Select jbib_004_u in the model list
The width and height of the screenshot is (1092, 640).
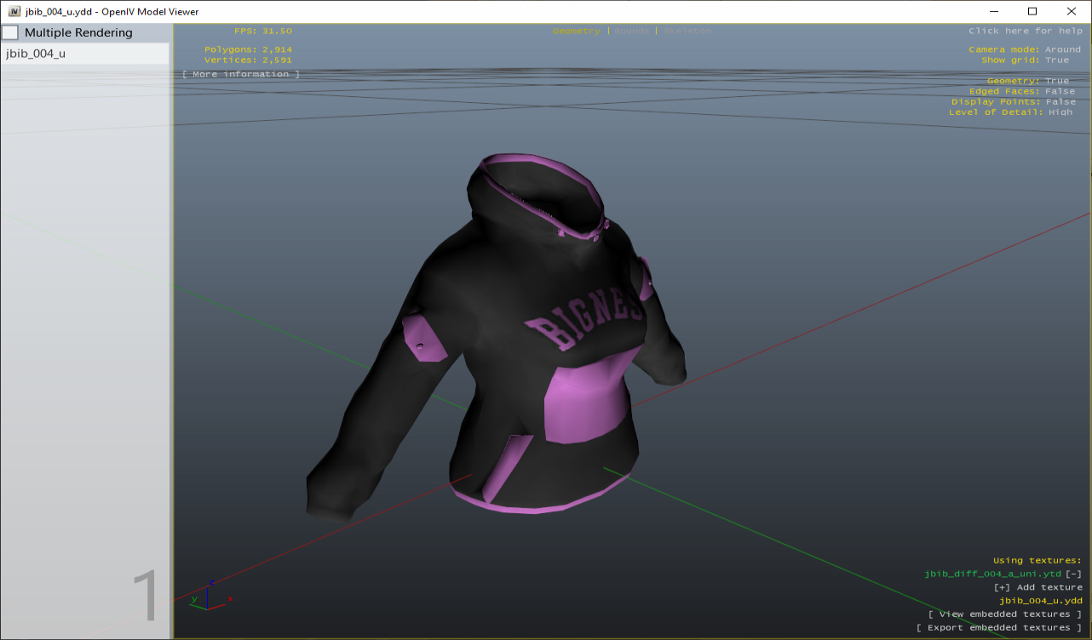[36, 53]
